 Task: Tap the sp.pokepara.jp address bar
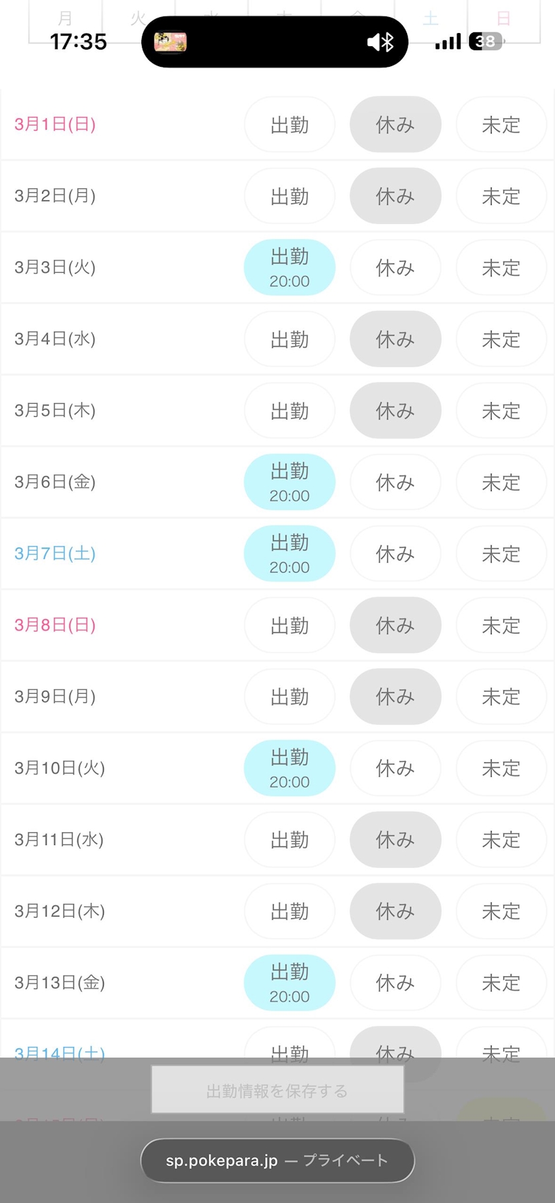click(277, 1161)
